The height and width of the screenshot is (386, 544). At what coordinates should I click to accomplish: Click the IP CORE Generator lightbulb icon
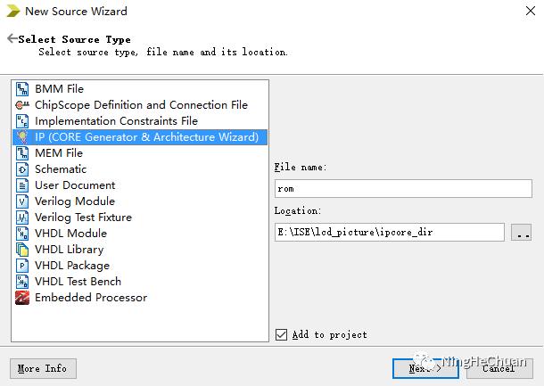tap(22, 137)
